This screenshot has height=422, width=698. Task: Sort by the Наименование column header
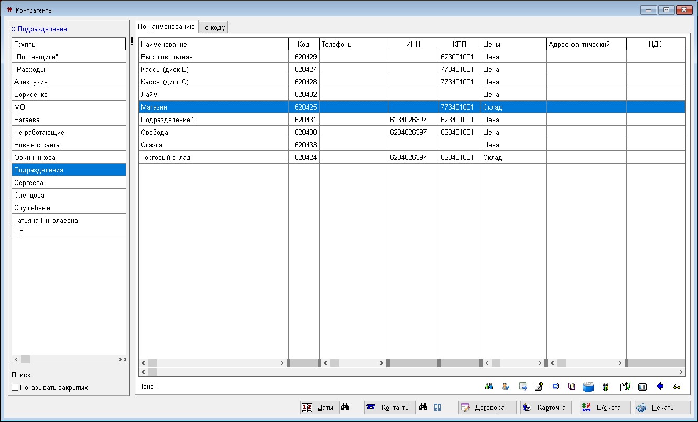(x=213, y=45)
